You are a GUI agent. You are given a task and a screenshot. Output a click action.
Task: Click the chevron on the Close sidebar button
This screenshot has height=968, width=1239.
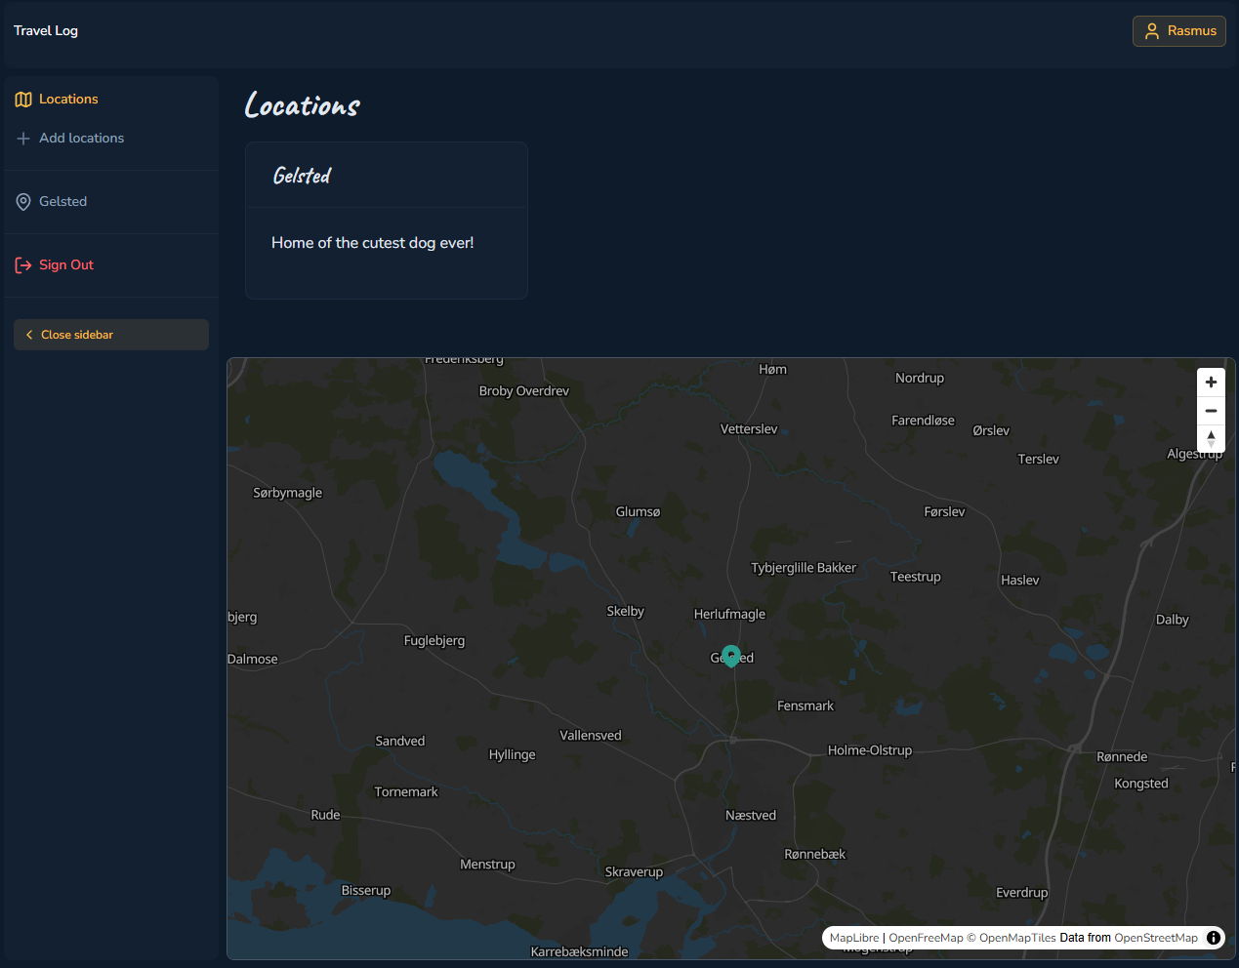29,334
